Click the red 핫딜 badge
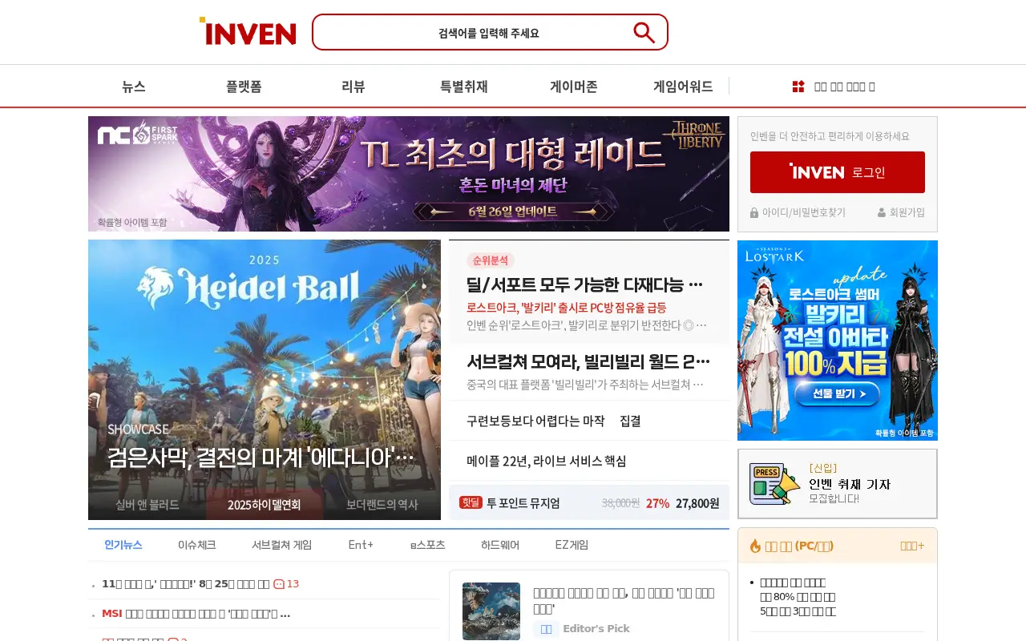This screenshot has height=641, width=1026. click(x=471, y=502)
